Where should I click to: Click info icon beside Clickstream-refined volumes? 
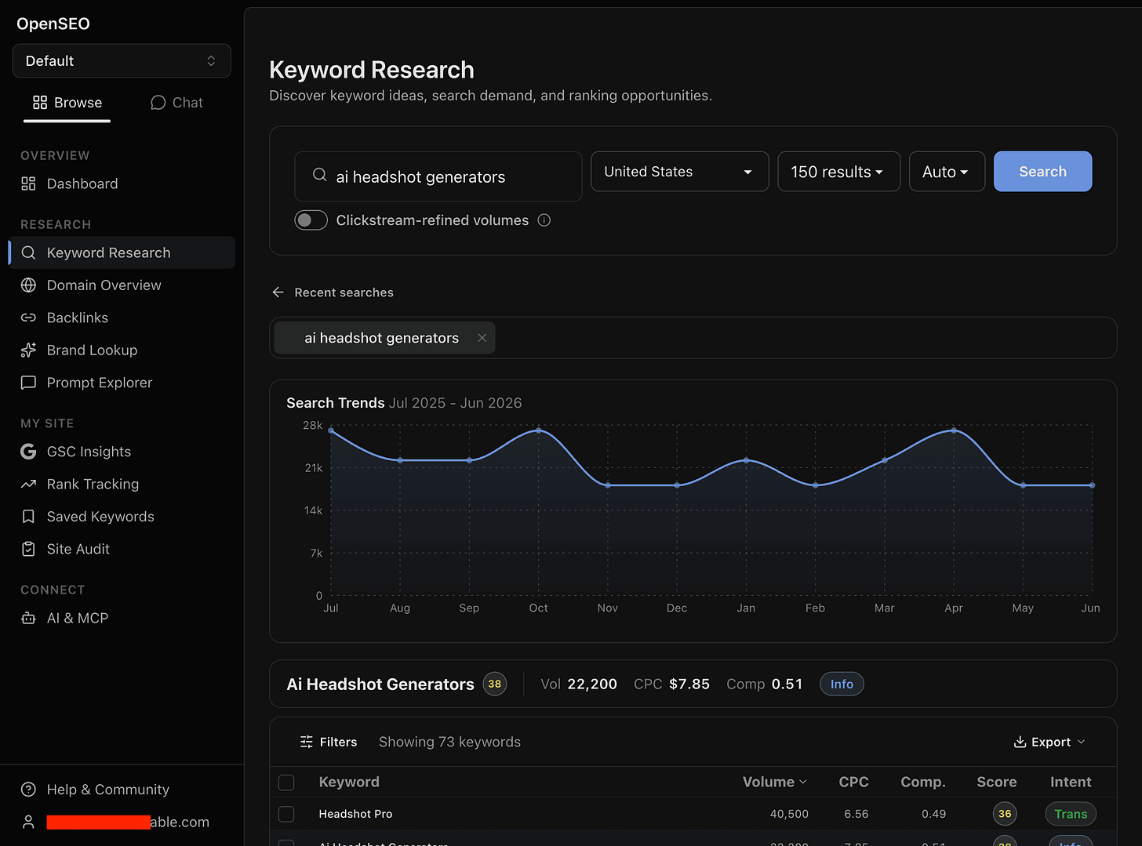click(x=544, y=220)
